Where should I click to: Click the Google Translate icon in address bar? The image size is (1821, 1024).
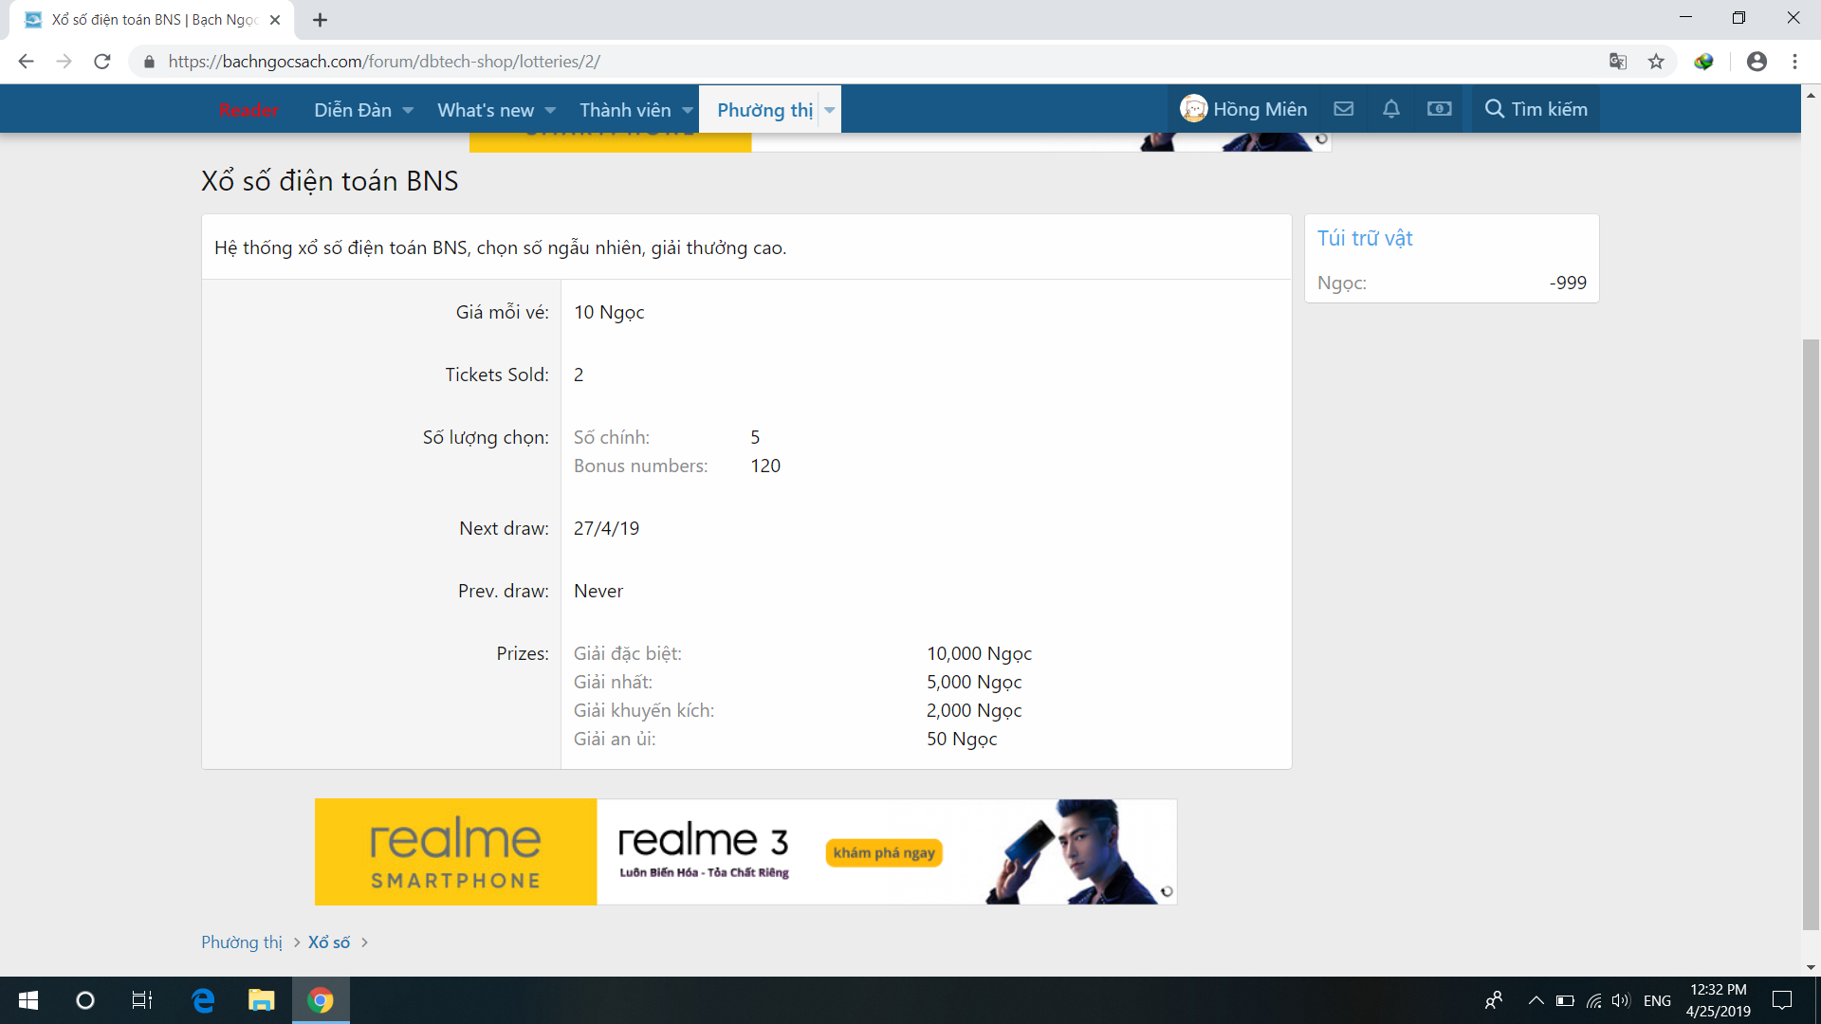click(x=1618, y=62)
